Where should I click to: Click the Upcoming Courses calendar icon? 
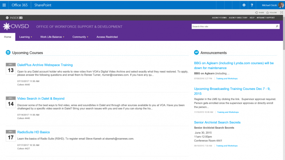(8, 53)
